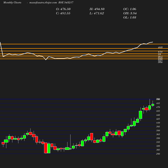Click the "OL: 1.03" value
Image resolution: width=168 pixels, height=168 pixels.
[130, 17]
